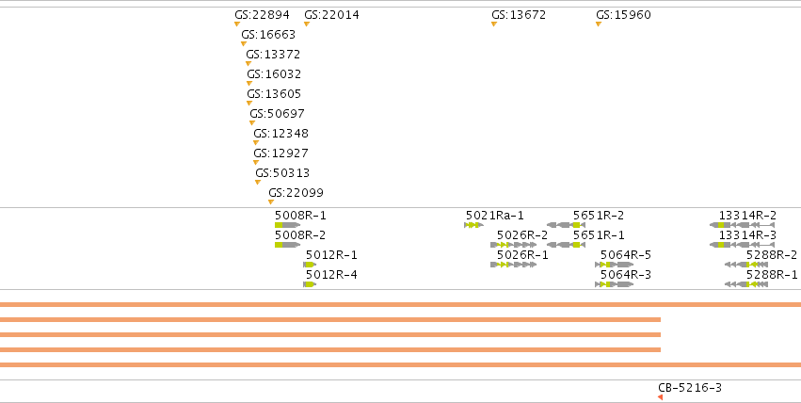Click the GS:50697 label text
Screen dimensions: 801x403
277,114
